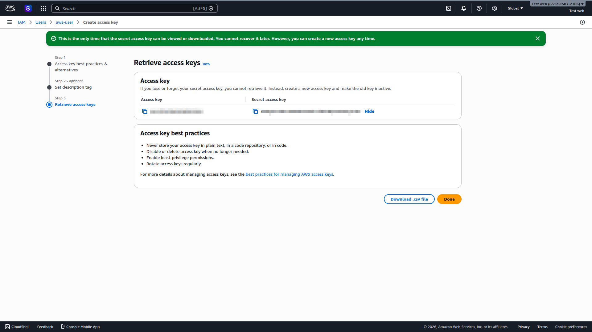Open aws-user breadcrumb link
The height and width of the screenshot is (332, 592).
[x=64, y=22]
